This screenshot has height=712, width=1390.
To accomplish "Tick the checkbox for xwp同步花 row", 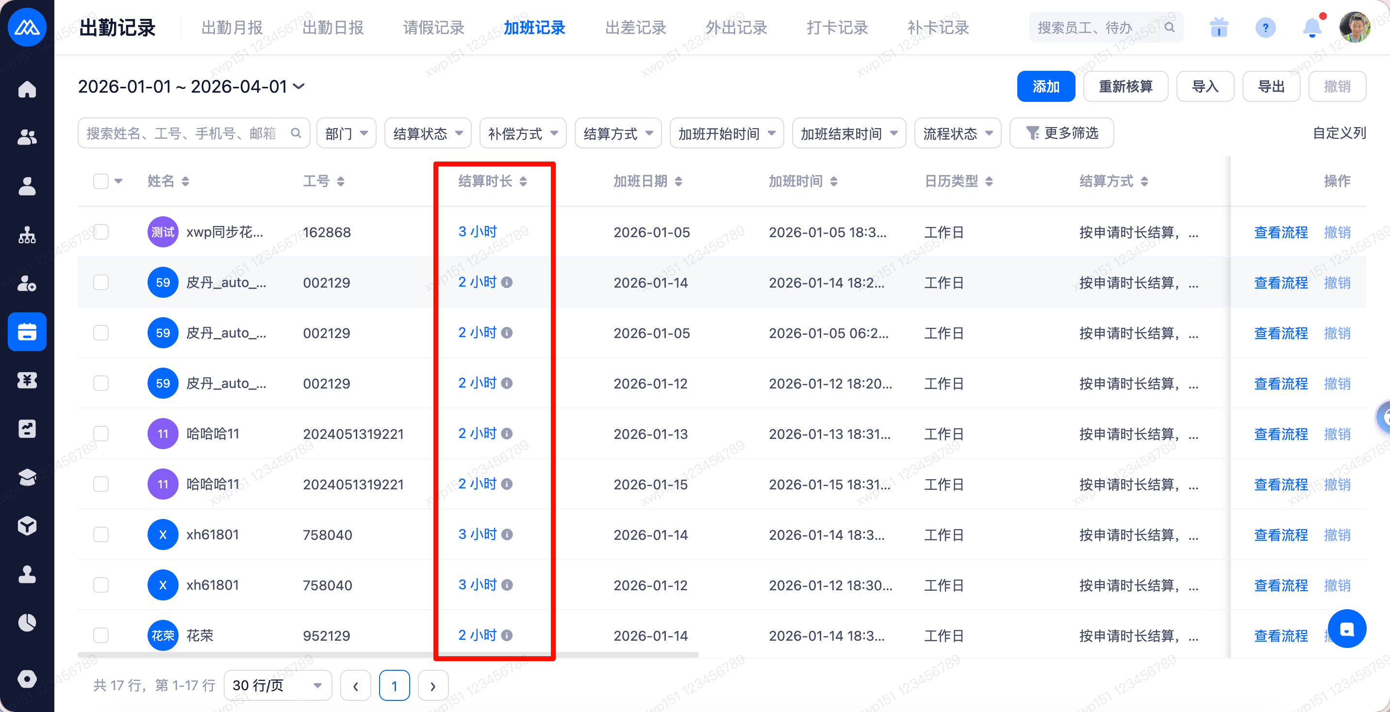I will 101,232.
